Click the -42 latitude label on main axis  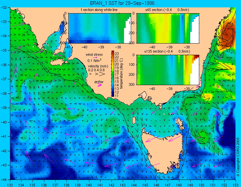coord(4,151)
